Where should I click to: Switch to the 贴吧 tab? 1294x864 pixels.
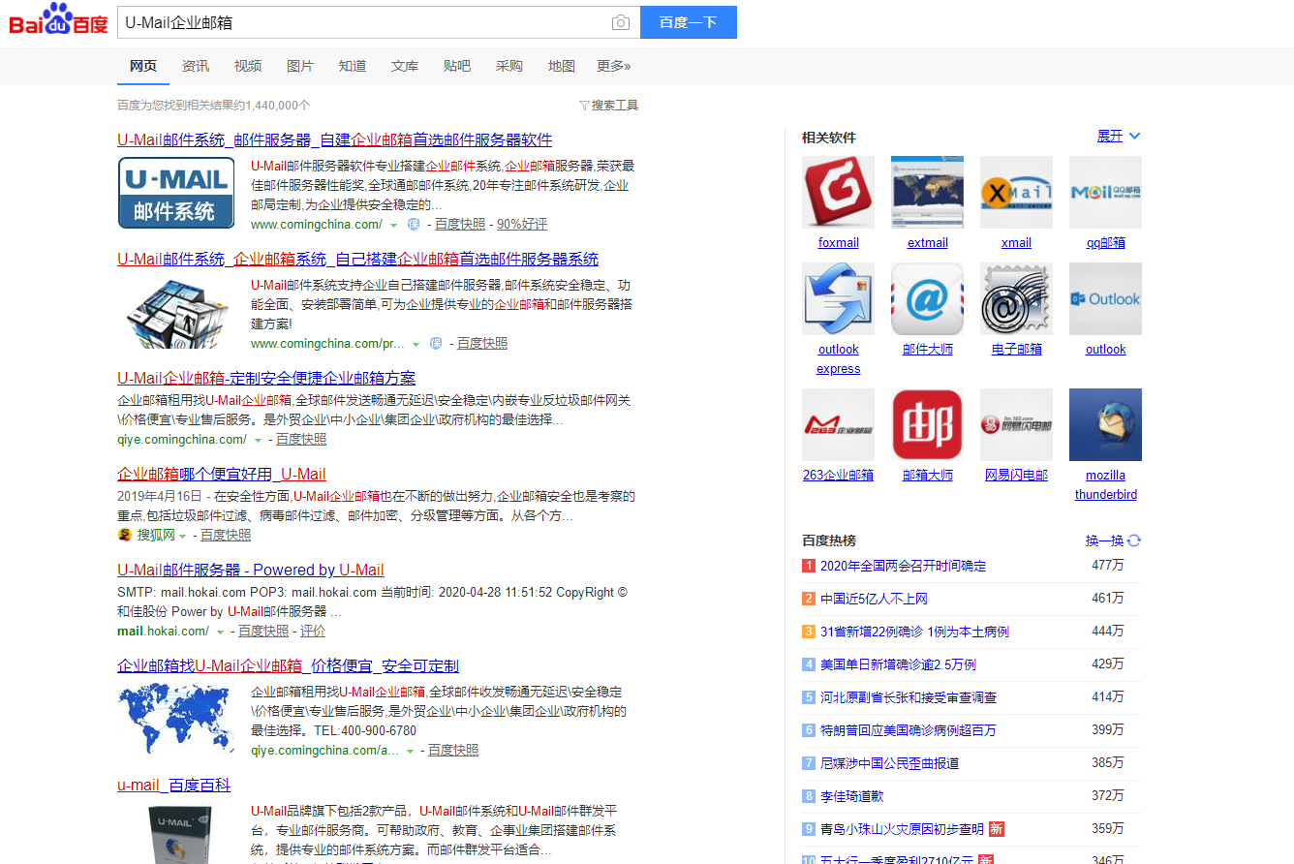coord(457,66)
